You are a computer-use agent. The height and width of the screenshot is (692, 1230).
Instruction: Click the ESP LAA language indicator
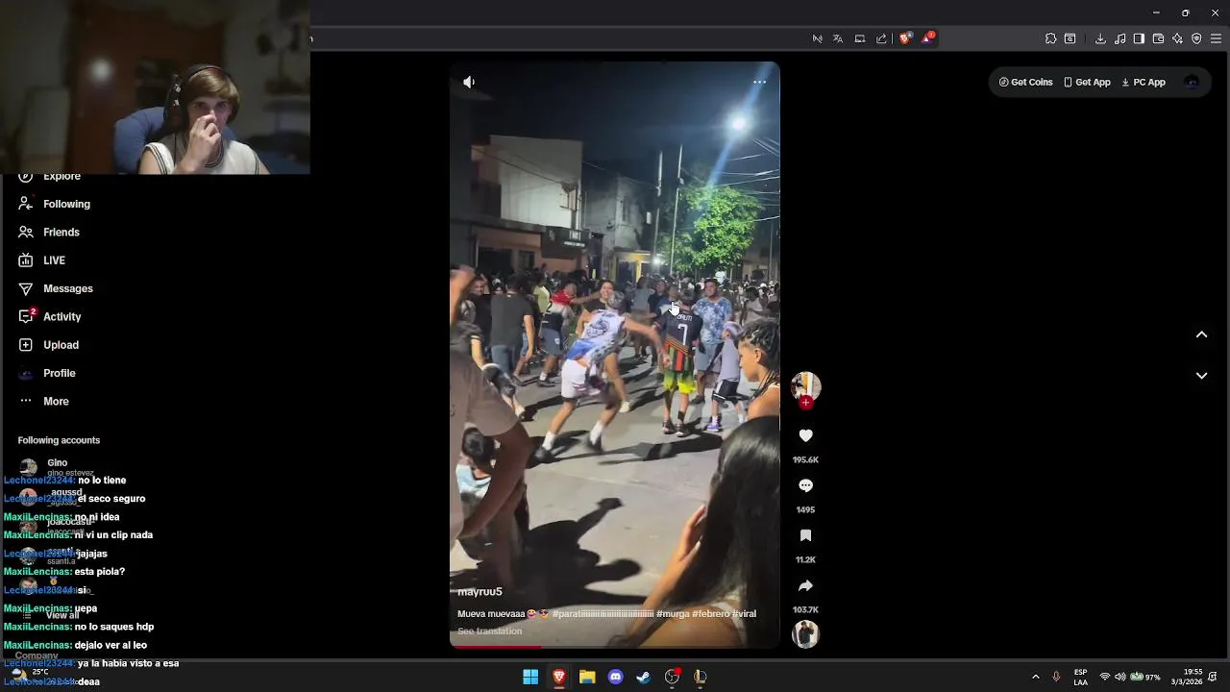[x=1081, y=677]
